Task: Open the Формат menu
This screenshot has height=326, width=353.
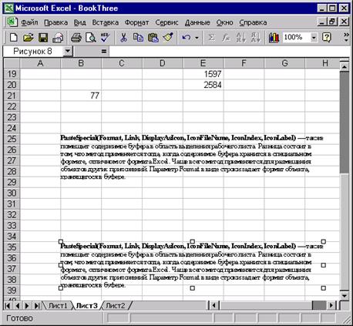Action: [x=136, y=22]
